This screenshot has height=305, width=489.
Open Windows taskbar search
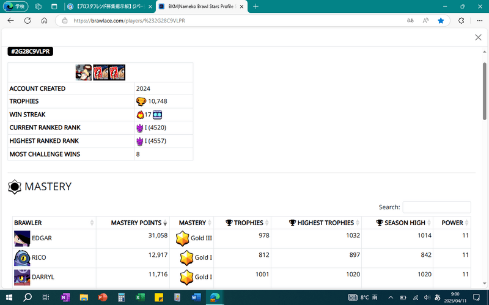click(28, 298)
